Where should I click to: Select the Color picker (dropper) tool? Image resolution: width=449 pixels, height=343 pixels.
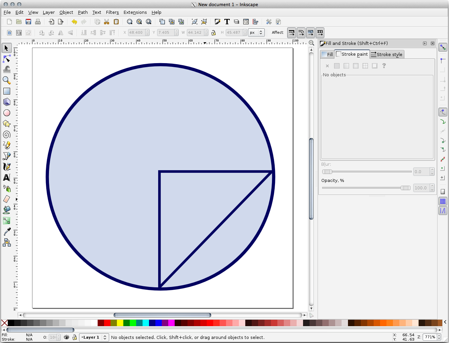coord(7,232)
